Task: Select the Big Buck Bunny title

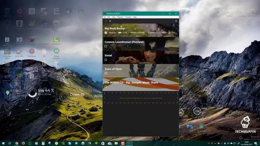Action: (115, 28)
